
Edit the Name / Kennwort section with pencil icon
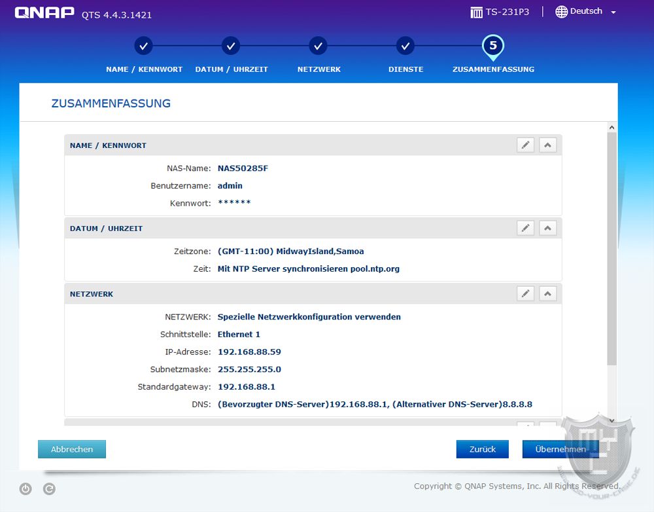tap(525, 145)
